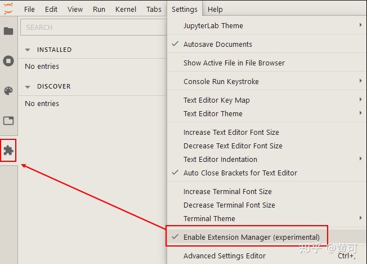The image size is (367, 264).
Task: Expand the JupyterLab Theme submenu
Action: pos(267,25)
